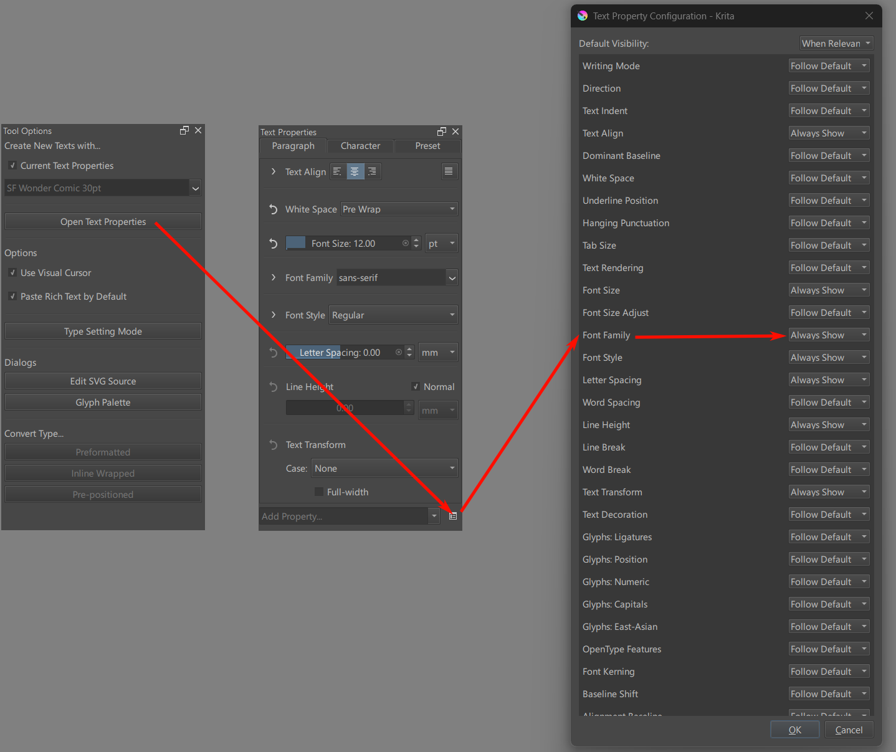
Task: Expand the Font Family property section
Action: coord(273,277)
